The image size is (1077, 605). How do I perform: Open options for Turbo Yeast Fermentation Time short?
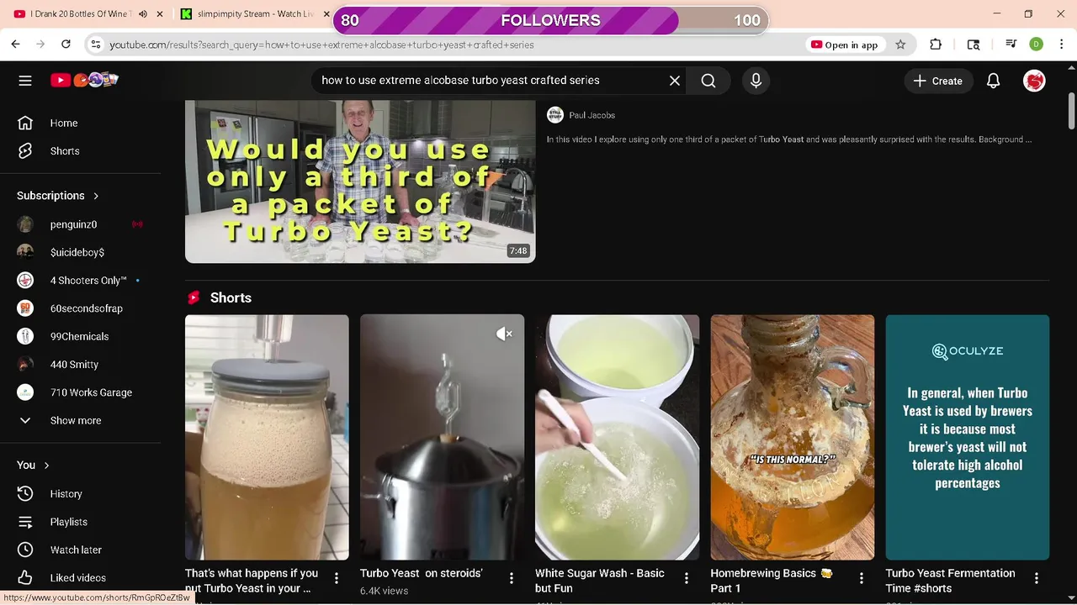click(x=1037, y=578)
